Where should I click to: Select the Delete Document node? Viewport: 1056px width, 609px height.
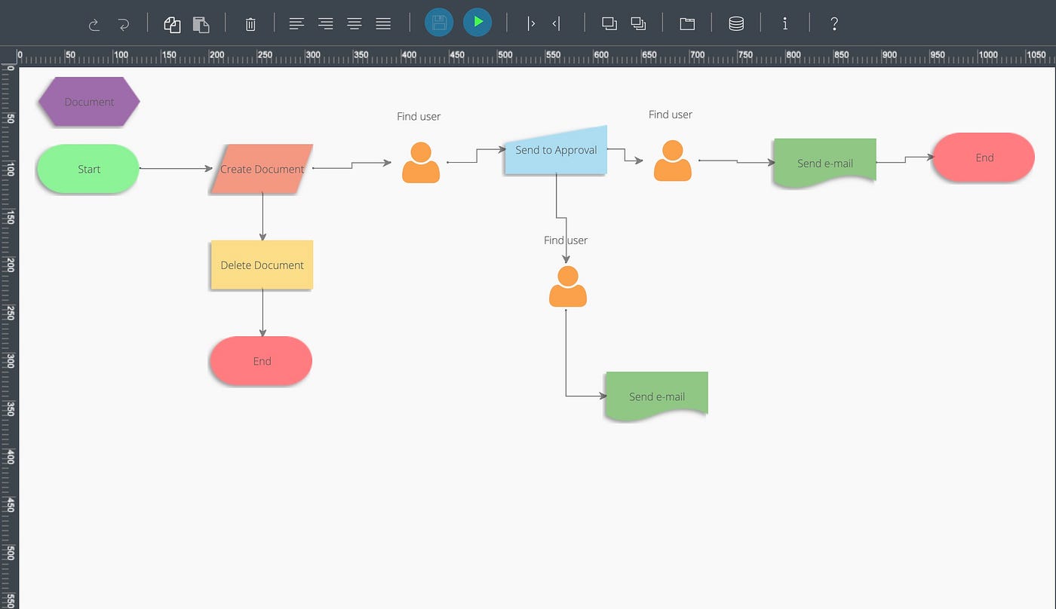[262, 265]
